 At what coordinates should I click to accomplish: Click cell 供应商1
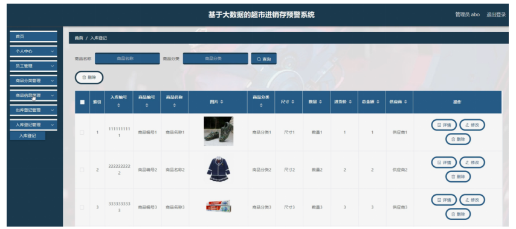tap(400, 132)
